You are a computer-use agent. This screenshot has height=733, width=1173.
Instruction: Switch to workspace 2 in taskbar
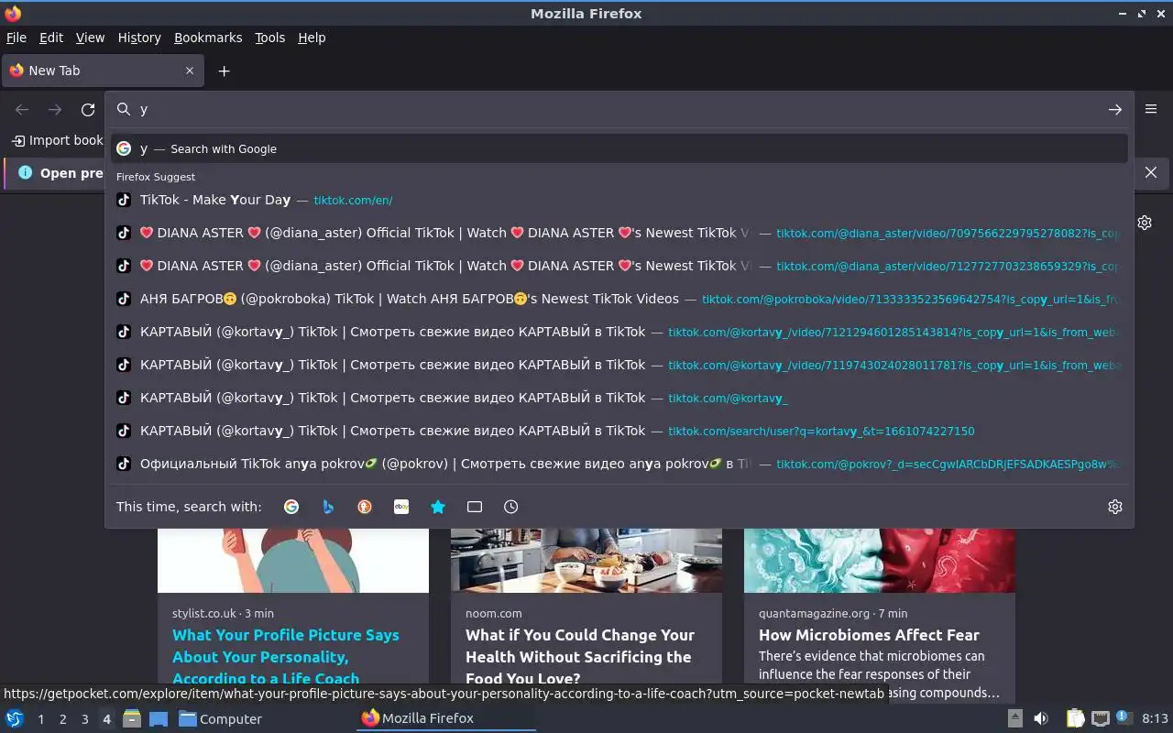pyautogui.click(x=62, y=719)
